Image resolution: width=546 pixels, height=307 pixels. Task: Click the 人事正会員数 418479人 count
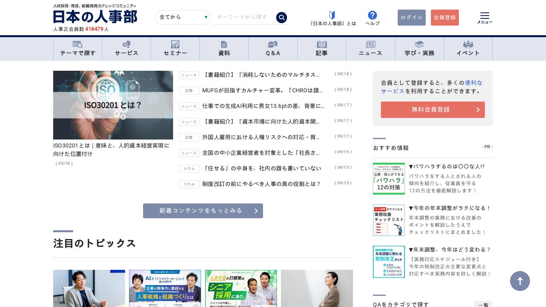pos(81,29)
